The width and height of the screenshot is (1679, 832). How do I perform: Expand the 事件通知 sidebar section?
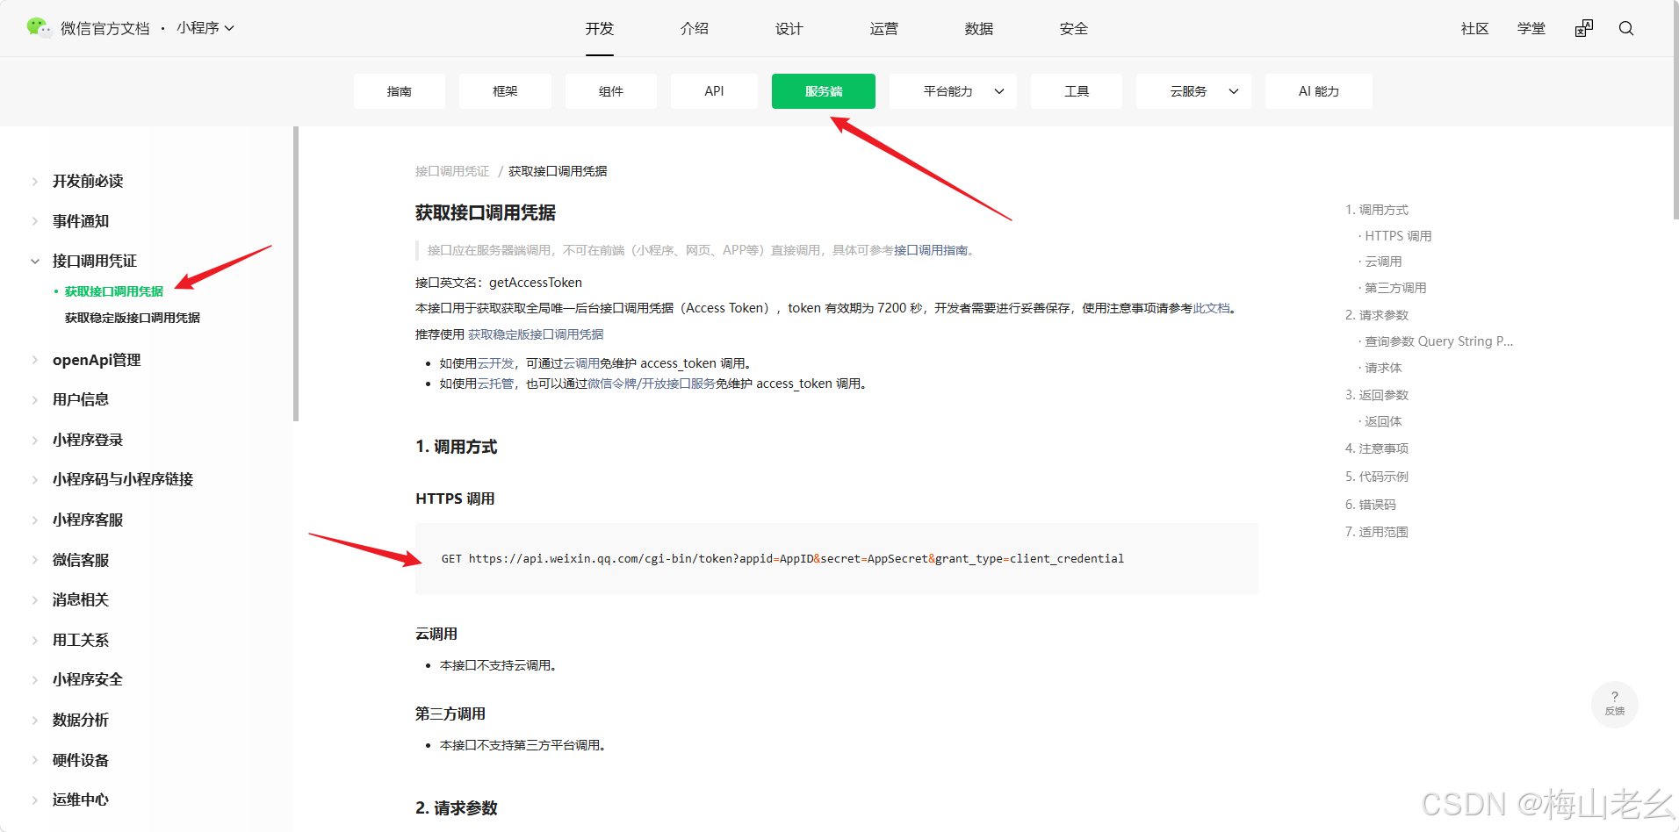tap(81, 221)
